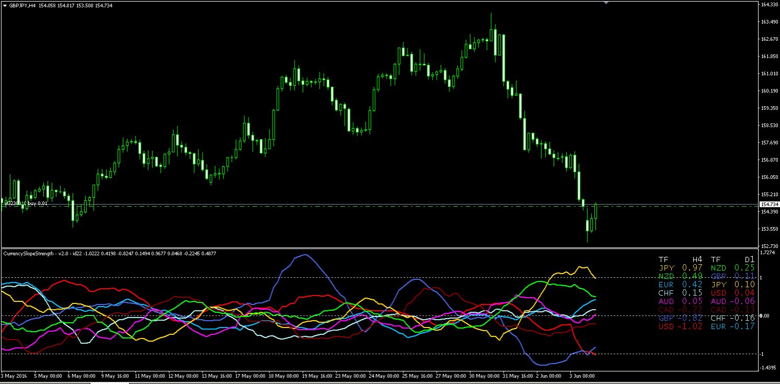Screen dimensions: 780x384
Task: Select the #3238010 buy 0.01 order label
Action: [26, 203]
